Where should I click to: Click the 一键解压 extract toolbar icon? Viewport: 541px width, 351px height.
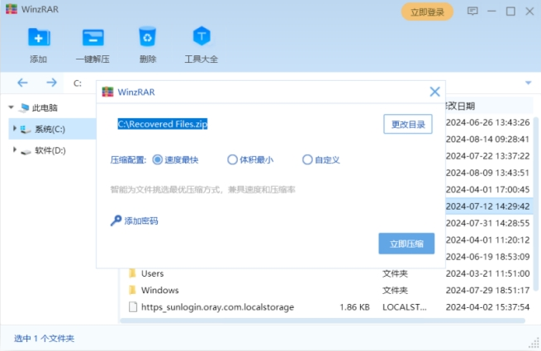pos(93,37)
